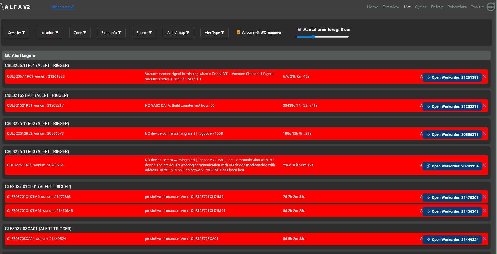Open the Source filter dropdown
Image resolution: width=497 pixels, height=254 pixels.
tap(144, 32)
